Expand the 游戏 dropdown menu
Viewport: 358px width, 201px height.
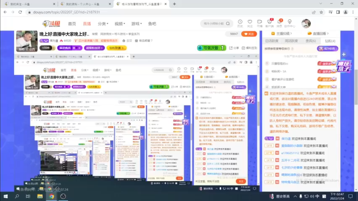tap(136, 24)
